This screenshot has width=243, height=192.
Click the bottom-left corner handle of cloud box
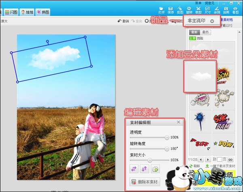click(x=17, y=82)
